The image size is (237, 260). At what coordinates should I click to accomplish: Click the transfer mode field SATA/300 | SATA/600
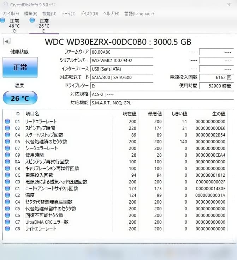tap(122, 78)
